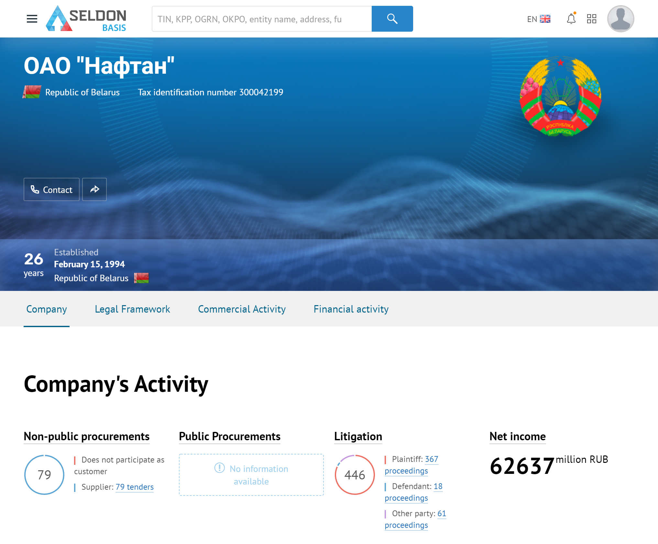Image resolution: width=658 pixels, height=544 pixels.
Task: Open the Net income heading link
Action: coord(518,436)
